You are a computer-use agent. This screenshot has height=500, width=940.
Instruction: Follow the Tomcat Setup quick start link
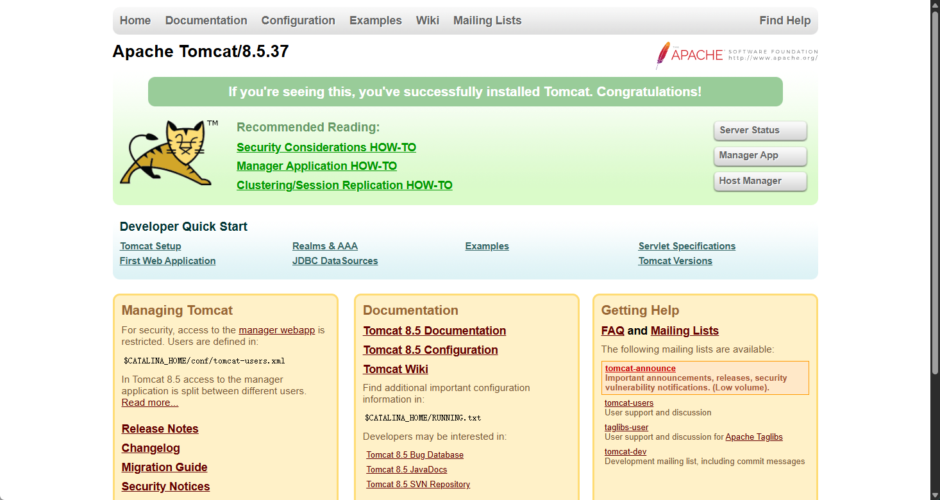pyautogui.click(x=150, y=246)
